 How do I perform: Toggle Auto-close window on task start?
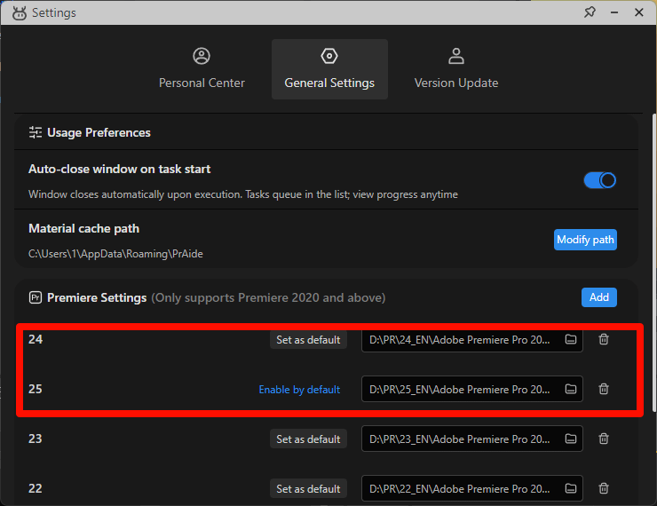click(599, 180)
